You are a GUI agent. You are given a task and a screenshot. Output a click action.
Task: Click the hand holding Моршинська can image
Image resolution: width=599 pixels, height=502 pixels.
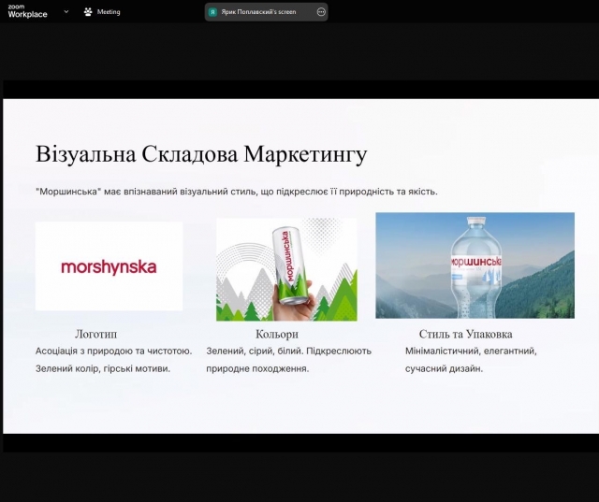coord(286,269)
